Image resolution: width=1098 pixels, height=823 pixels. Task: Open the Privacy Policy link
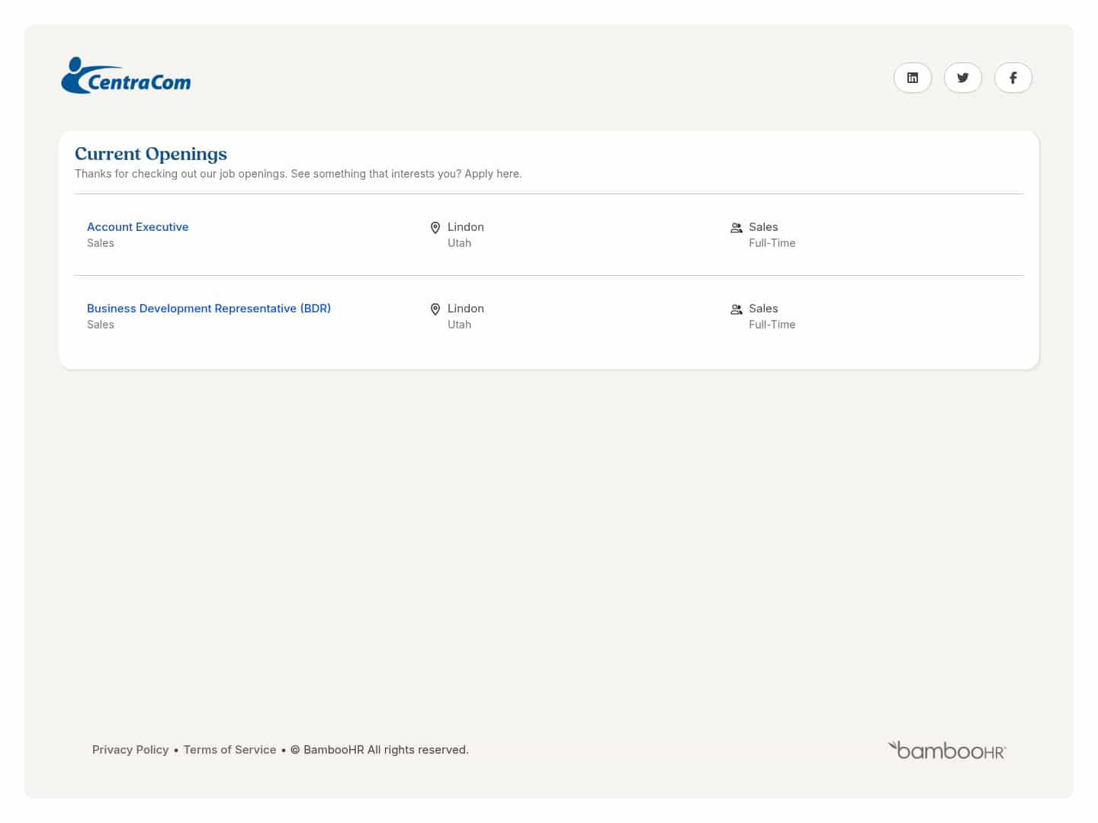[130, 750]
